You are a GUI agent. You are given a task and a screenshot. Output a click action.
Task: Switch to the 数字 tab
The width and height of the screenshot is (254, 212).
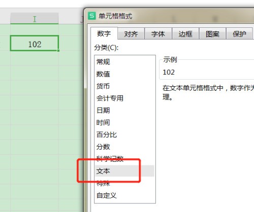(x=104, y=33)
